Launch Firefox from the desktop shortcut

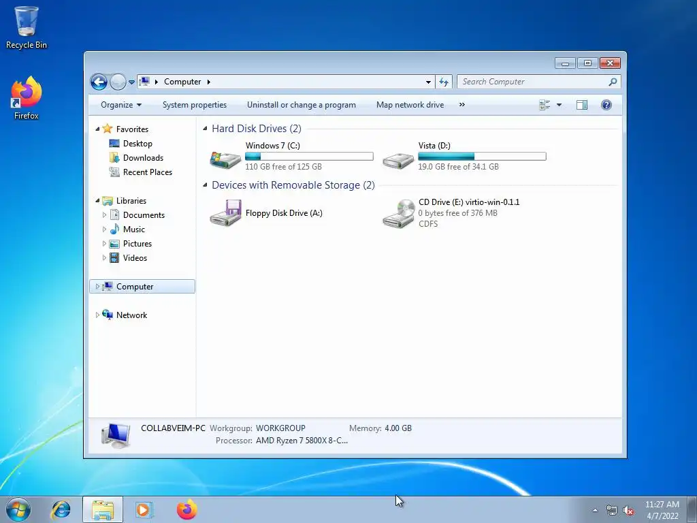[x=27, y=98]
